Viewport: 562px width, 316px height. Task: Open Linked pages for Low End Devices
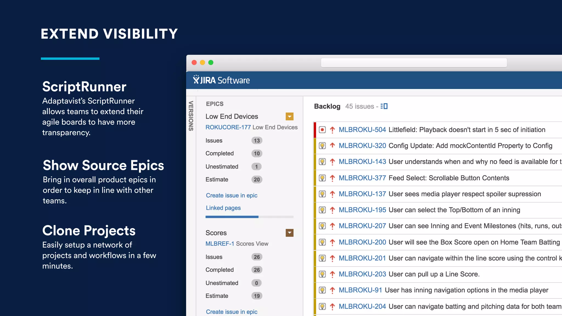(223, 208)
